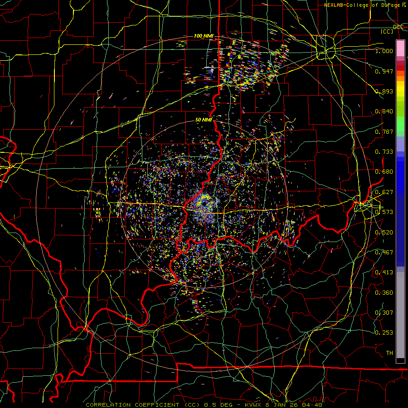Select the 0.467 value on the color scale
The height and width of the screenshot is (408, 408).
(x=384, y=253)
